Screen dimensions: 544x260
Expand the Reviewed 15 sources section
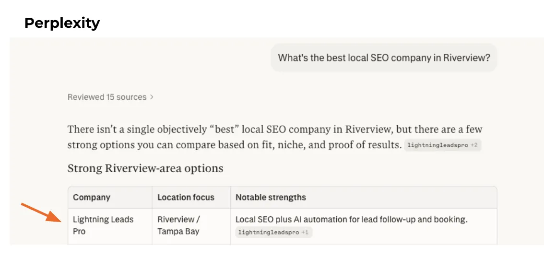(x=107, y=97)
